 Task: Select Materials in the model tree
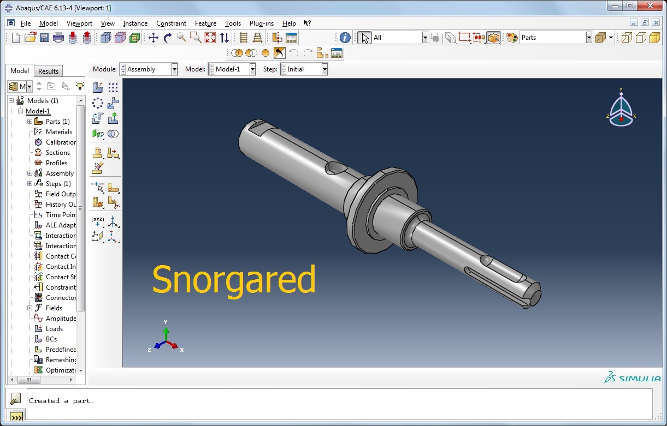(x=59, y=132)
